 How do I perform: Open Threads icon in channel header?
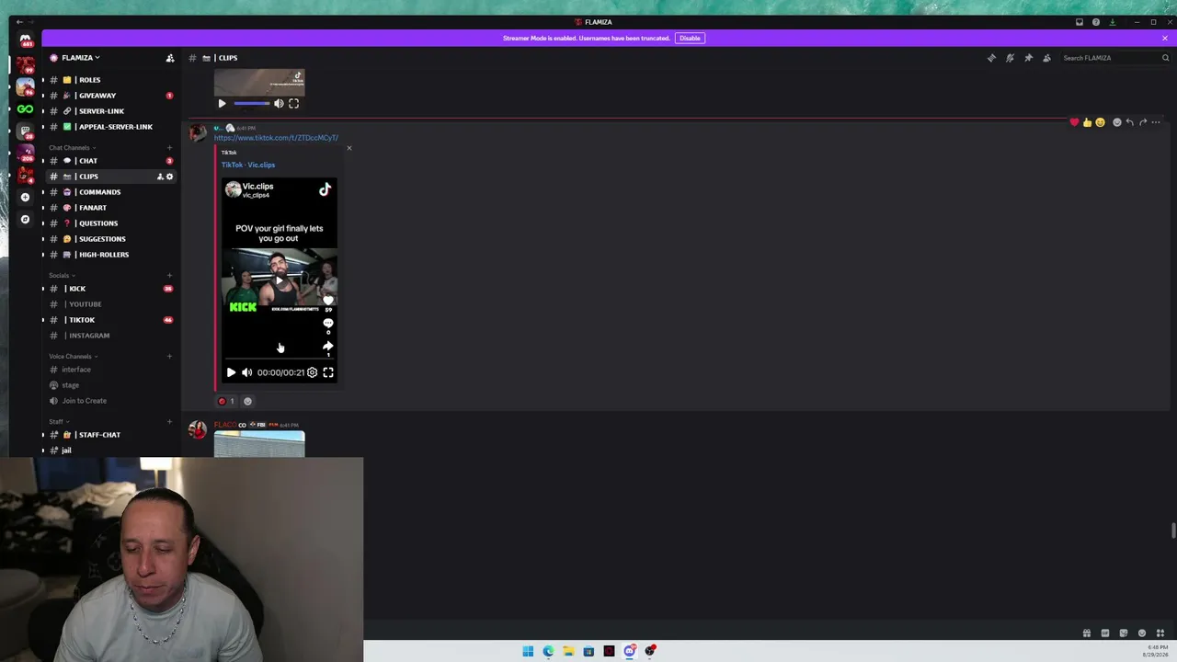pyautogui.click(x=991, y=58)
